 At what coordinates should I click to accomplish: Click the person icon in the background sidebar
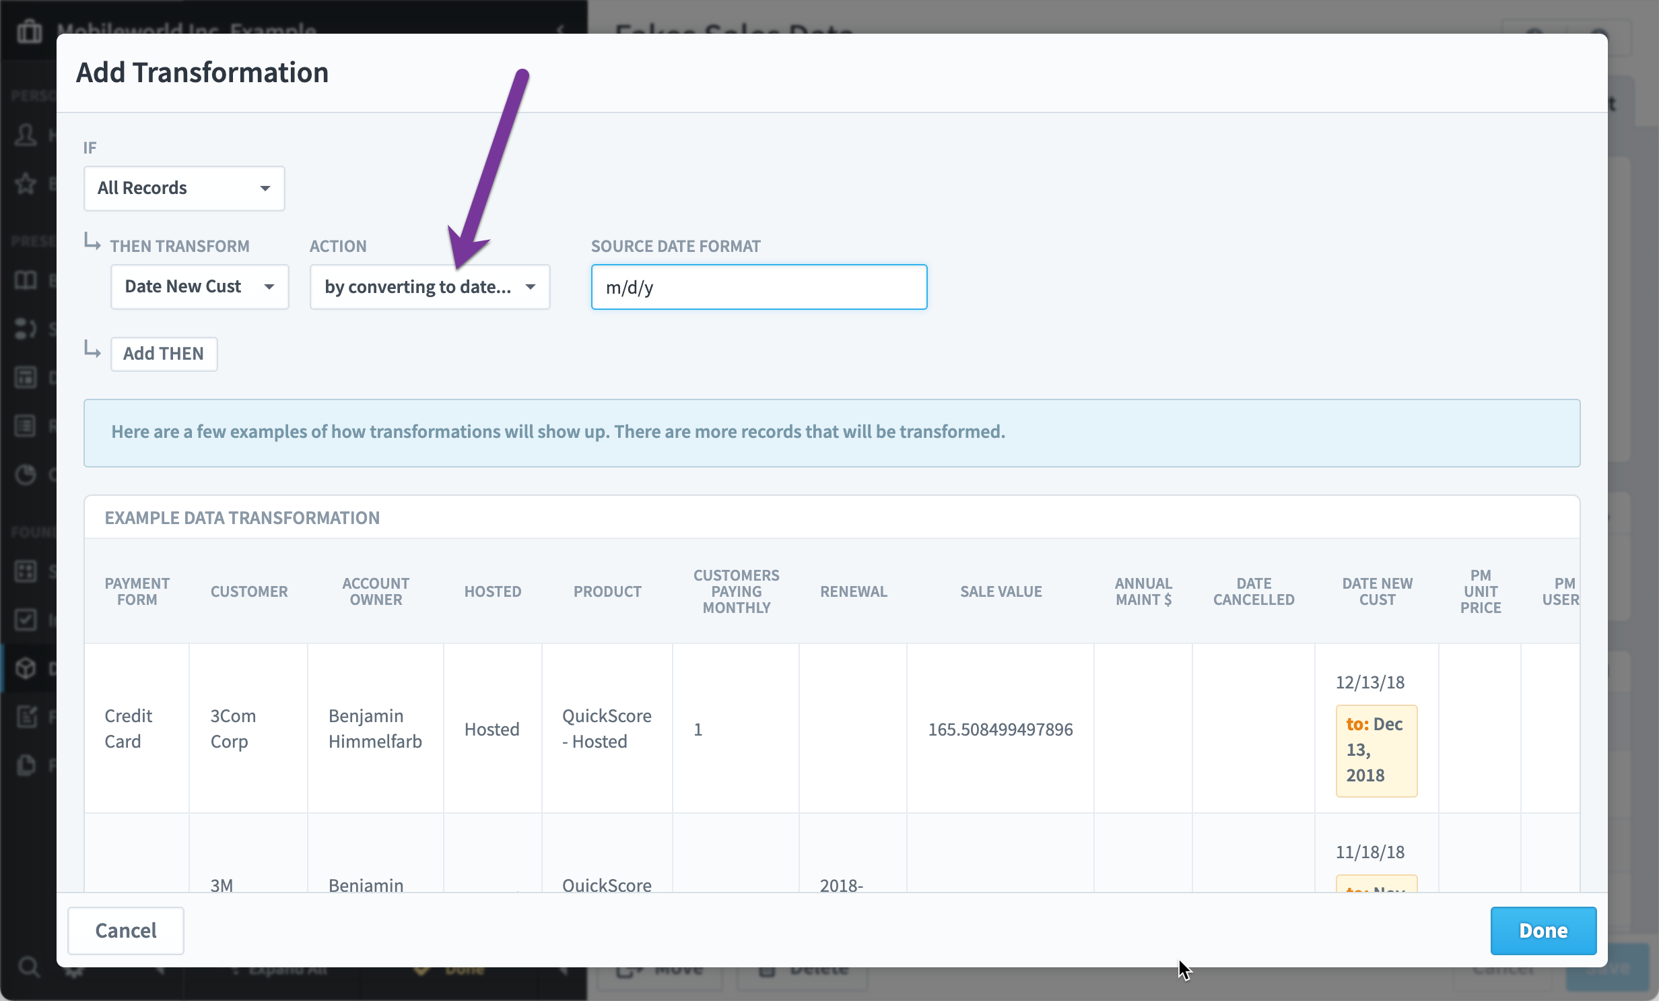[x=26, y=135]
